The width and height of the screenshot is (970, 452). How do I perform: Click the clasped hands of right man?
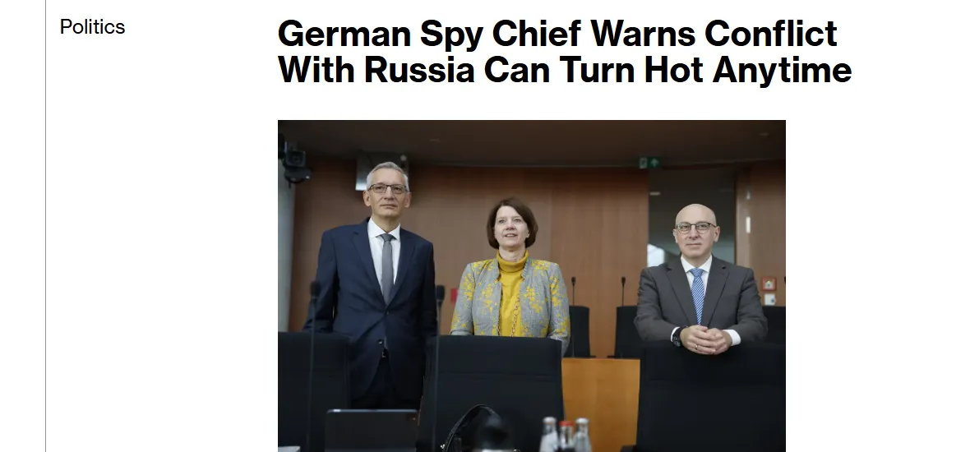tap(706, 339)
